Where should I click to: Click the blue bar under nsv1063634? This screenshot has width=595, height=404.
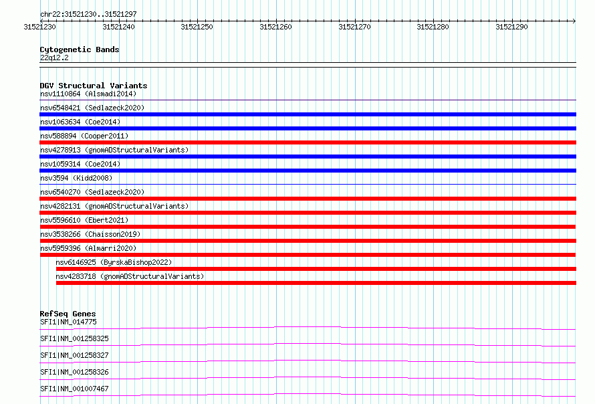point(308,128)
